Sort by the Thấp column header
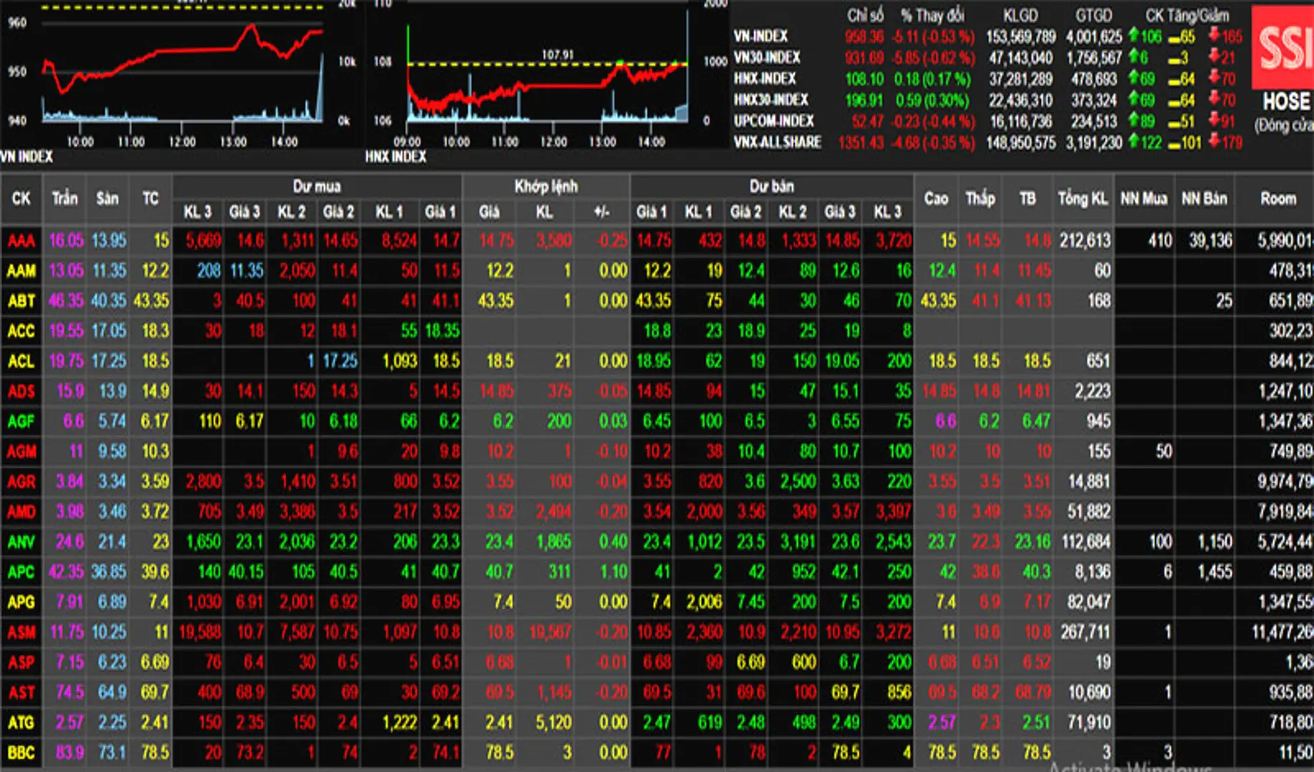The image size is (1314, 772). click(980, 198)
